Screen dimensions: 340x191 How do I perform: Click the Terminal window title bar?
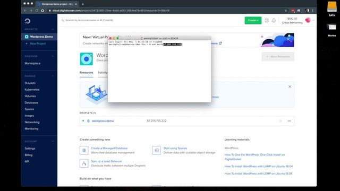pos(159,38)
